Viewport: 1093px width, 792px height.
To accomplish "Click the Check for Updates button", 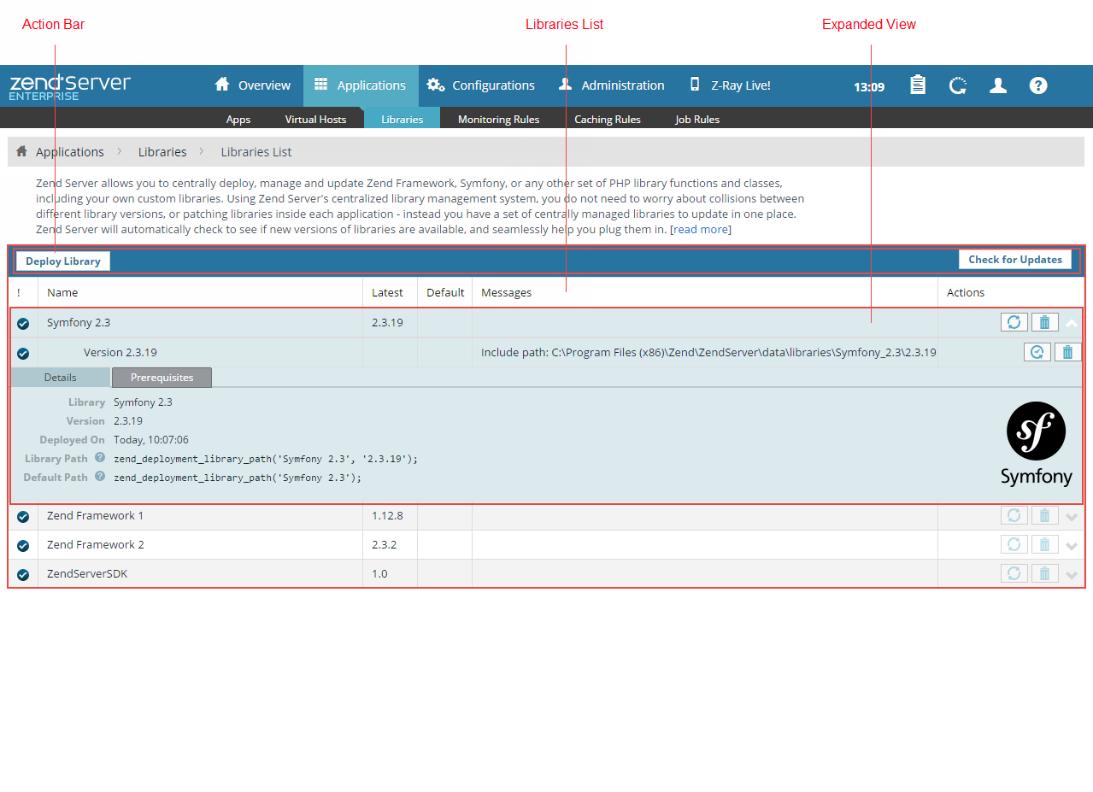I will pos(1014,260).
